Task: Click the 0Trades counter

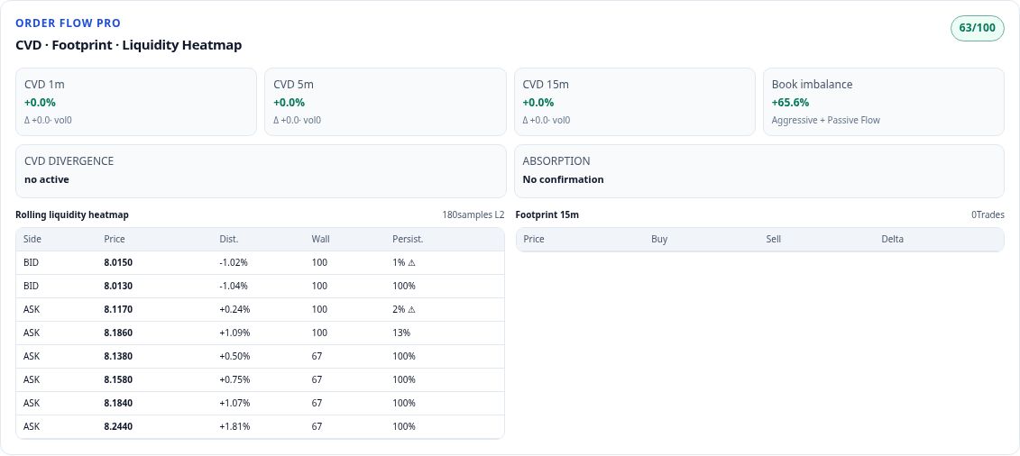Action: pyautogui.click(x=988, y=215)
